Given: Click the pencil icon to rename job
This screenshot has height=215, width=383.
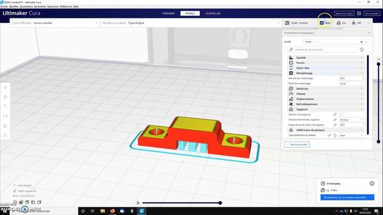Looking at the screenshot, I should click(14, 191).
